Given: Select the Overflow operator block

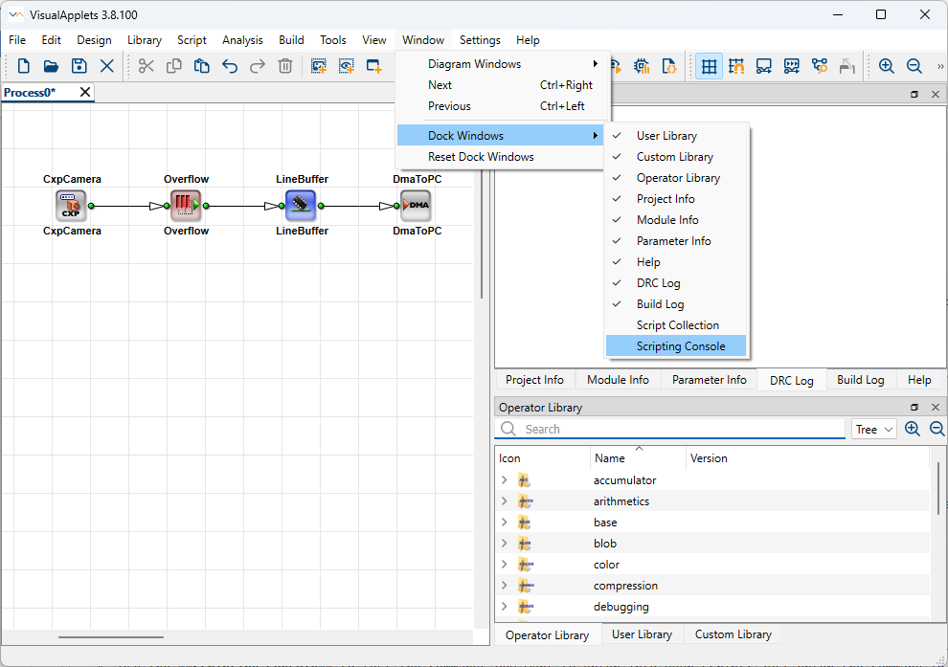Looking at the screenshot, I should click(x=186, y=206).
